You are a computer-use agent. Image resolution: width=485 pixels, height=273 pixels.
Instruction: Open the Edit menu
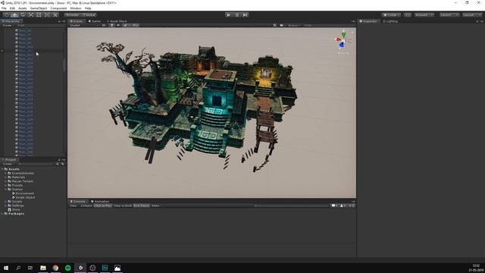[12, 8]
